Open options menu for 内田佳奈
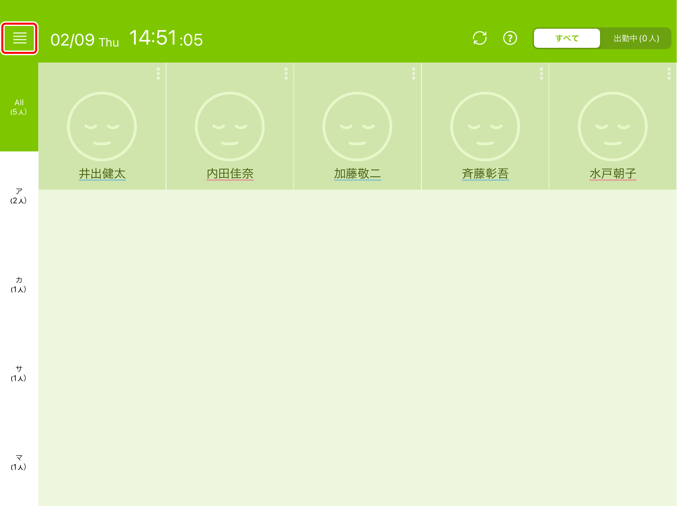The width and height of the screenshot is (677, 506). coord(286,74)
